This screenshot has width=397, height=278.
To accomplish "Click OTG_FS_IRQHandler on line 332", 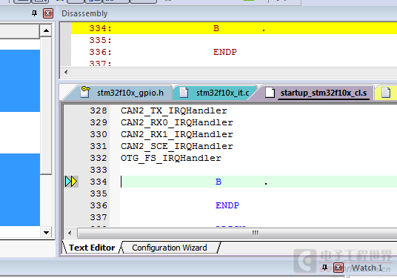I will pyautogui.click(x=171, y=158).
